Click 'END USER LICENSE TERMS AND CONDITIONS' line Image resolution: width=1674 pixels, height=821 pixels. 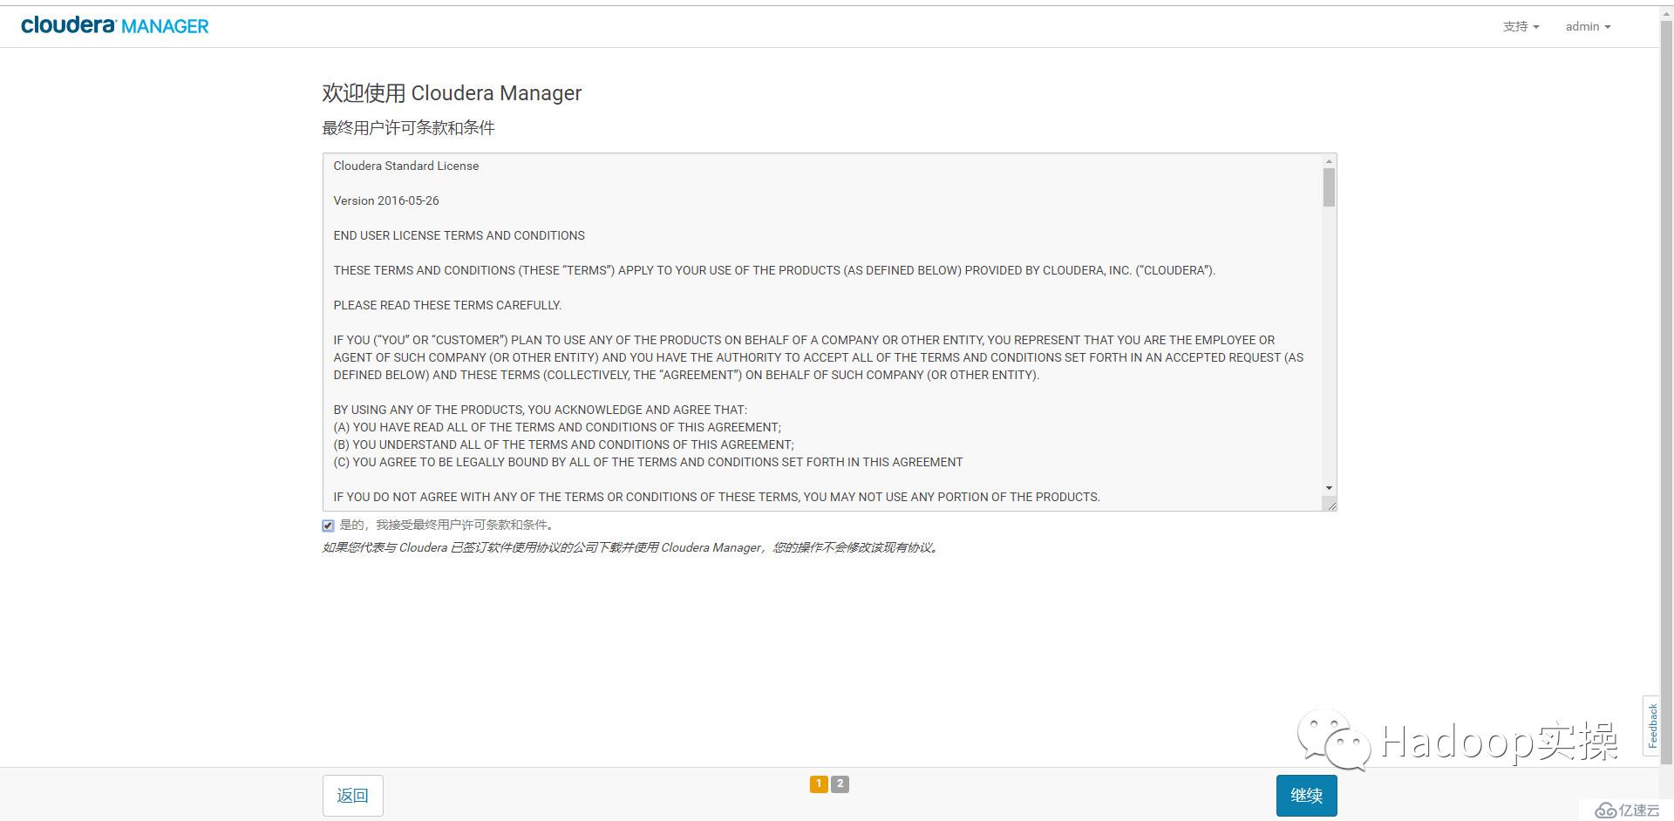point(459,235)
